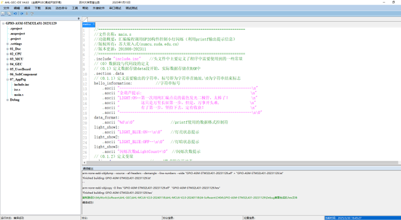
Task: Collapse the 07_AppPrg folder
Action: tap(7, 80)
